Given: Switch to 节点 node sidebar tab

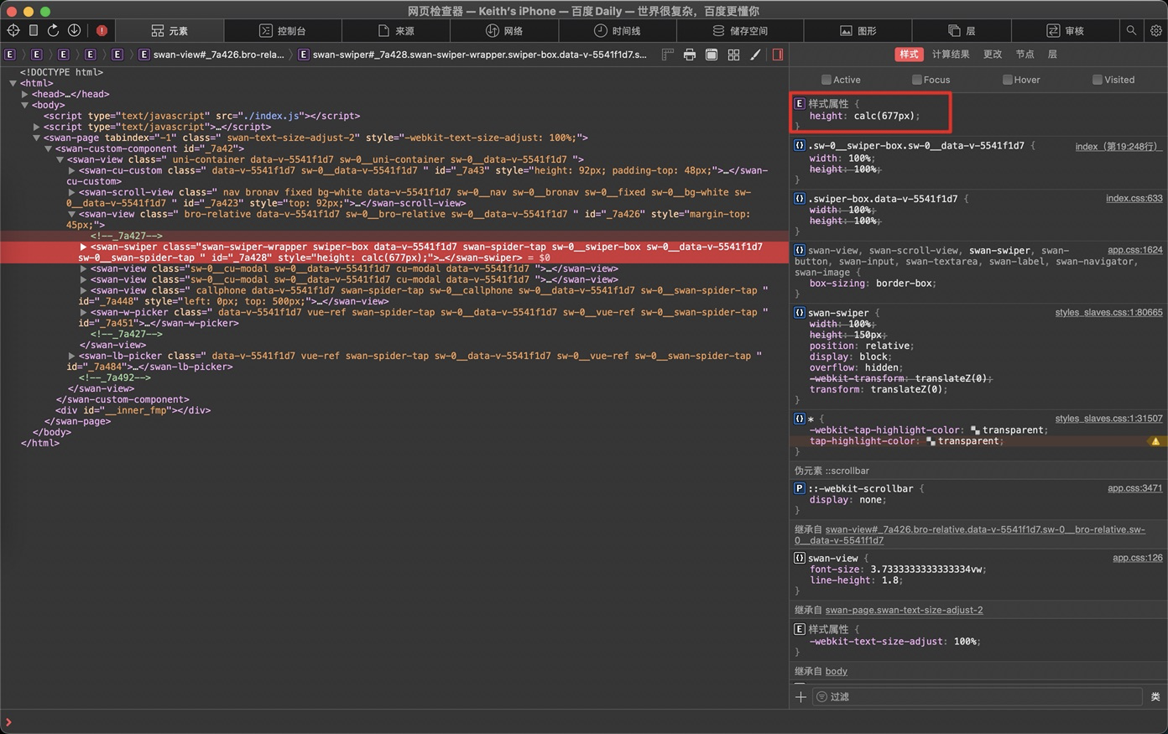Looking at the screenshot, I should pos(1025,55).
